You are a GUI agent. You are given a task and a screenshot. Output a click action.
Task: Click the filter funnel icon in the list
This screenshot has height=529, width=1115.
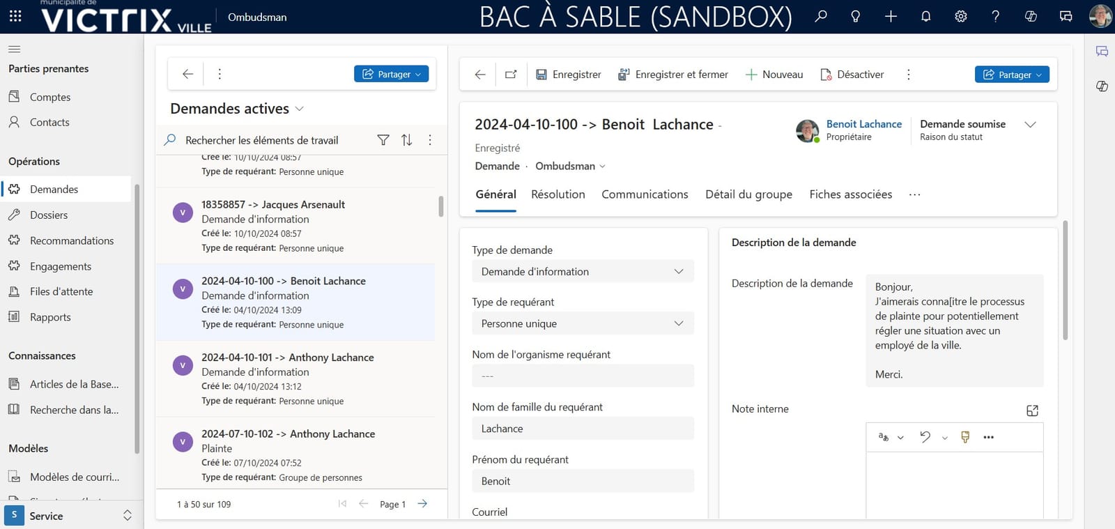tap(383, 140)
